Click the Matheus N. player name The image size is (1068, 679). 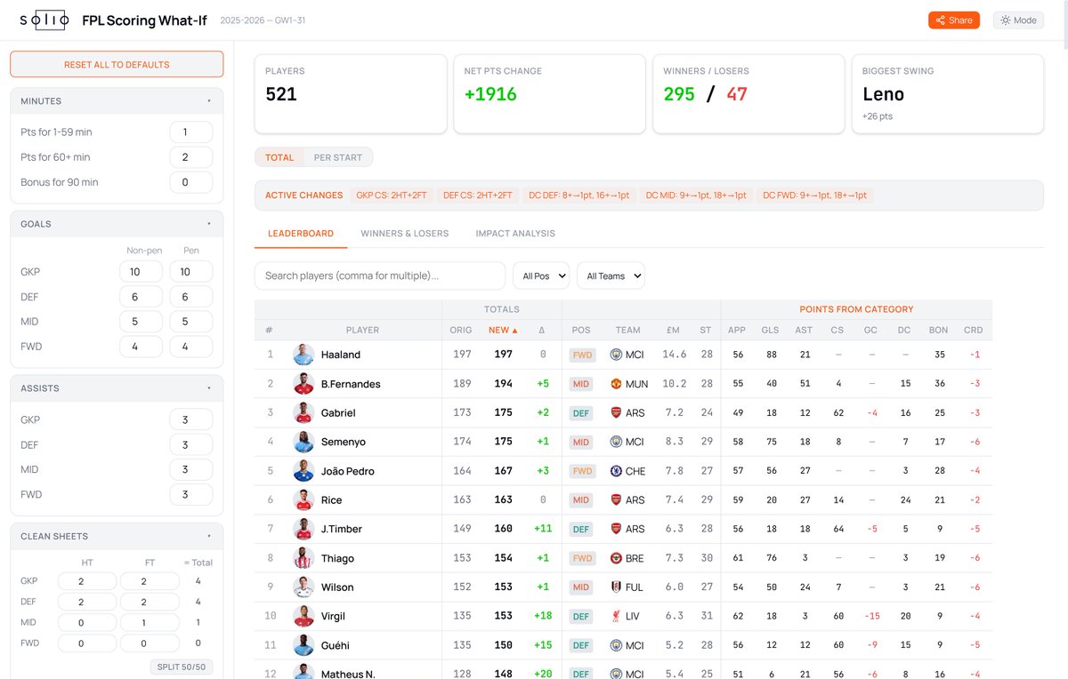348,674
